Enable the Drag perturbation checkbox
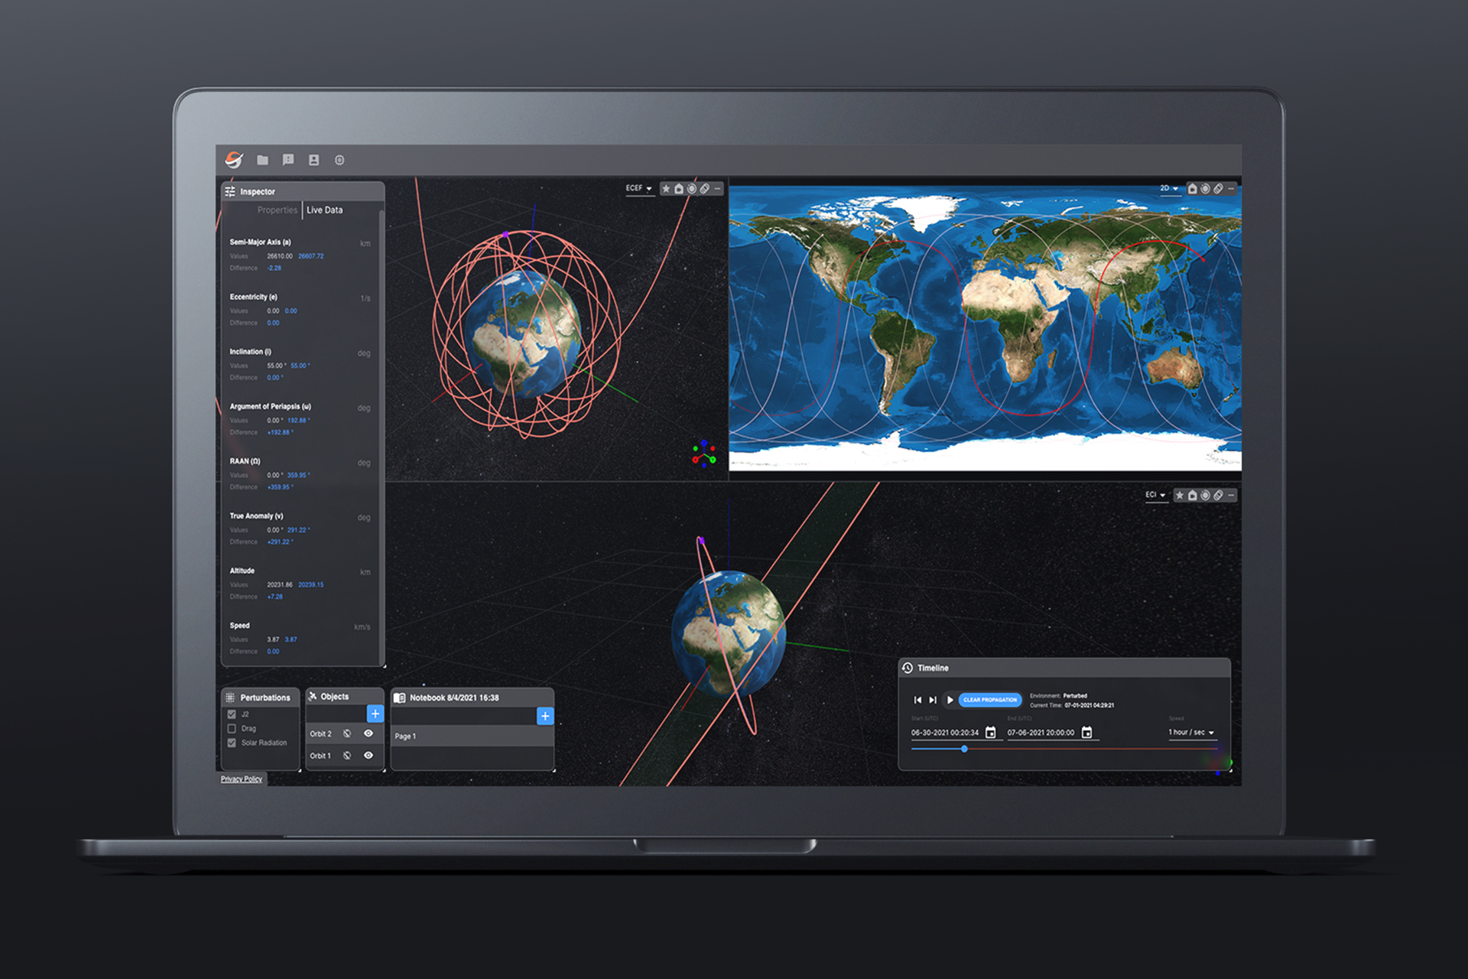 [232, 729]
